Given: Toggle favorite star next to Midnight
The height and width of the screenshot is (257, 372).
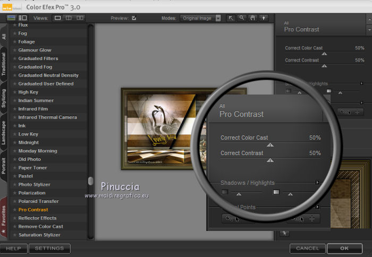Looking at the screenshot, I should point(15,142).
